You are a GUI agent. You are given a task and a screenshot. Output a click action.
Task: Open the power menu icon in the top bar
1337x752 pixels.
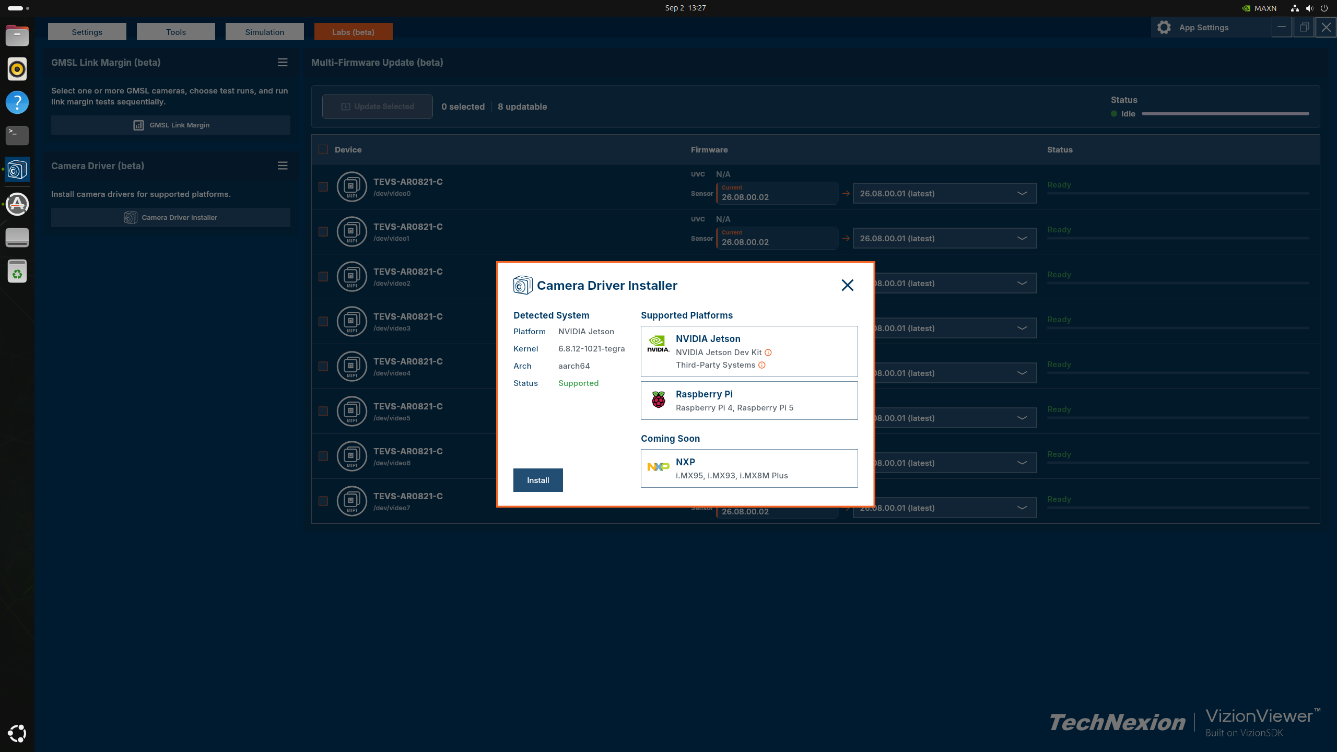click(x=1324, y=8)
